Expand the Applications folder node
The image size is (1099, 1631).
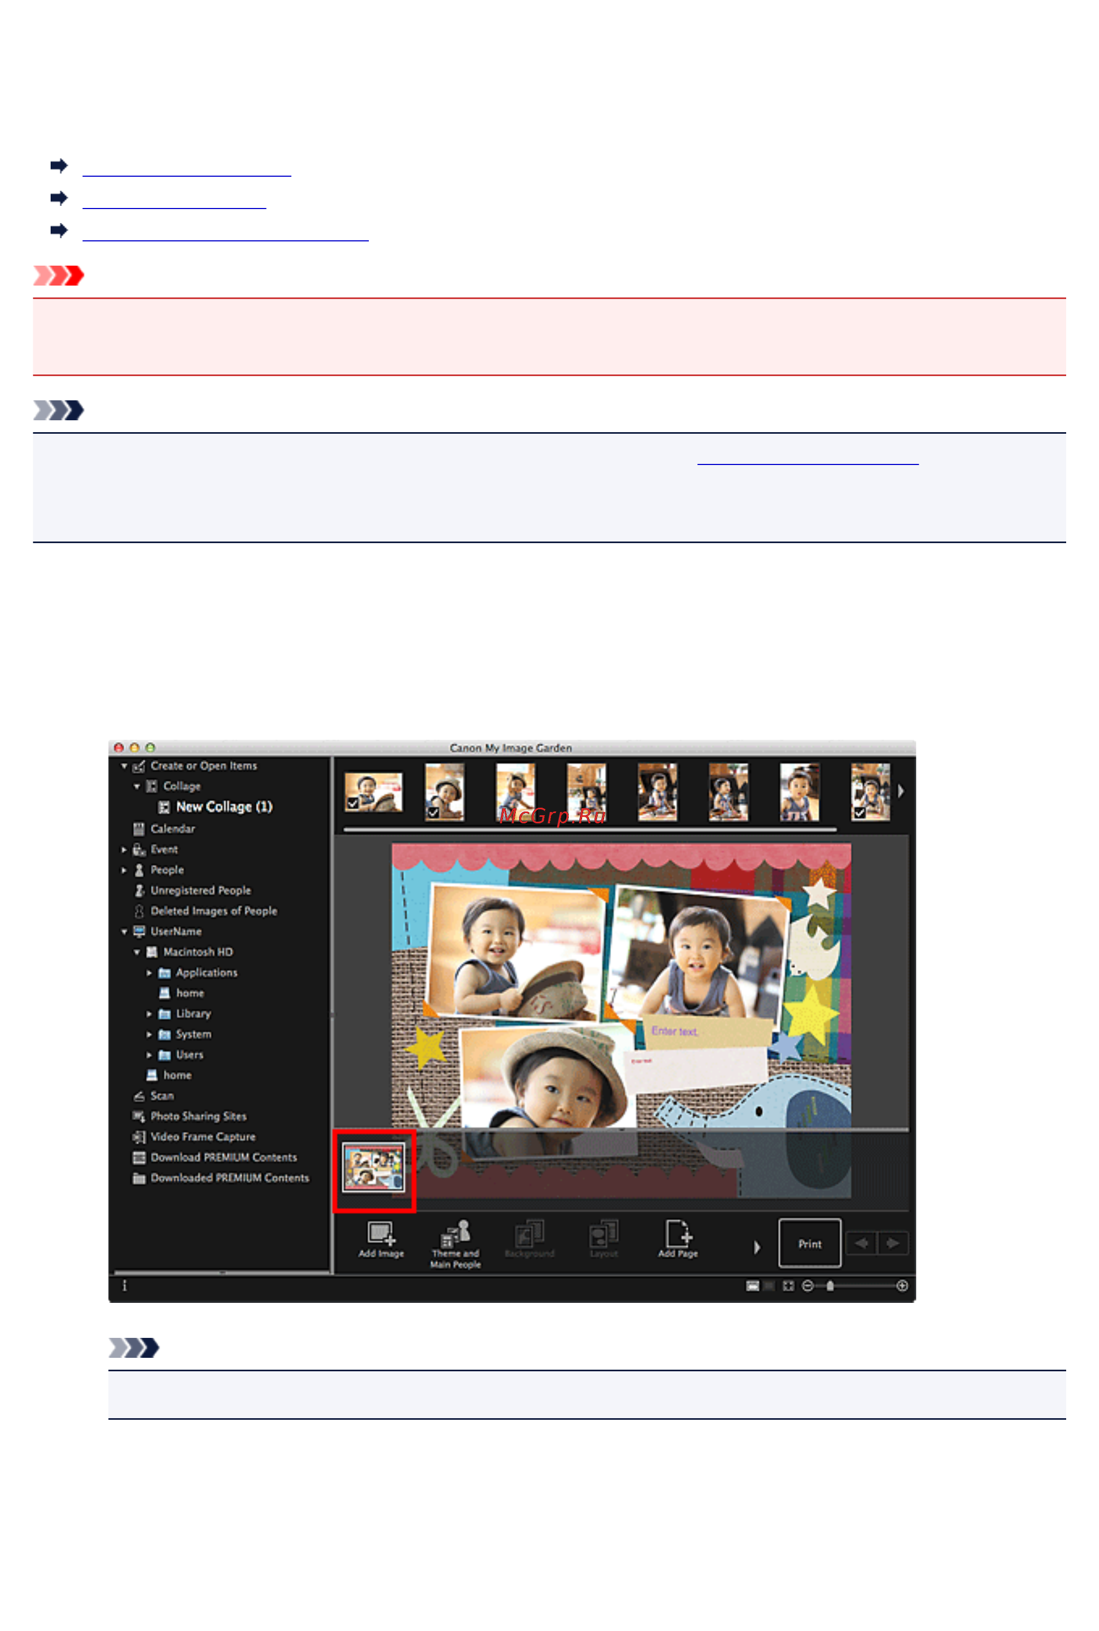point(149,973)
